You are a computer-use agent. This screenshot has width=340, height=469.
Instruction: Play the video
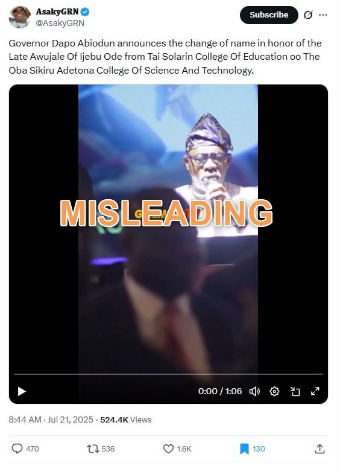coord(22,391)
